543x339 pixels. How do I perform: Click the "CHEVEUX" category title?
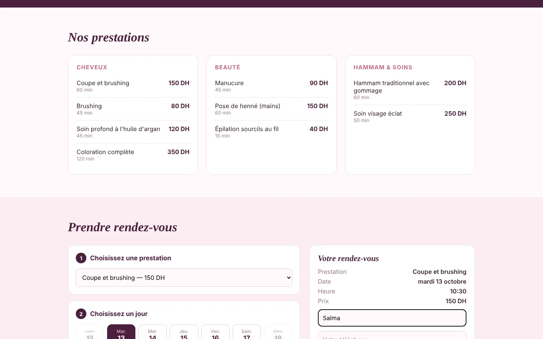(x=92, y=67)
